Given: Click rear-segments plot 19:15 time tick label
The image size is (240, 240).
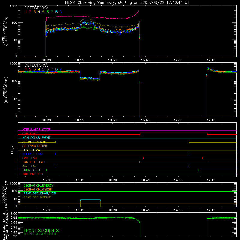Looking at the screenshot, I should 211,120.
